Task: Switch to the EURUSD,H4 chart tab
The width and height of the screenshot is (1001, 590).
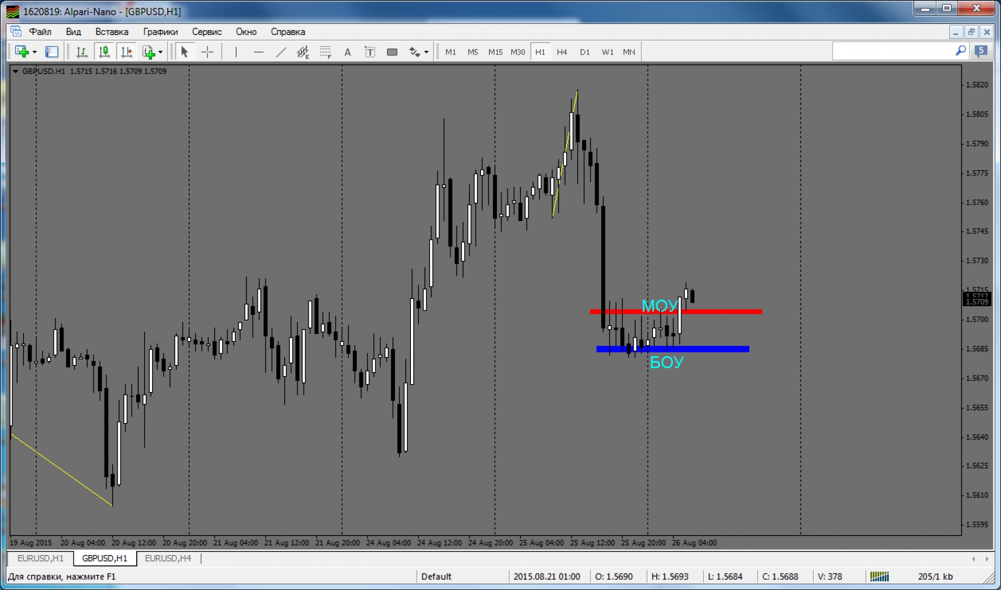Action: click(168, 558)
